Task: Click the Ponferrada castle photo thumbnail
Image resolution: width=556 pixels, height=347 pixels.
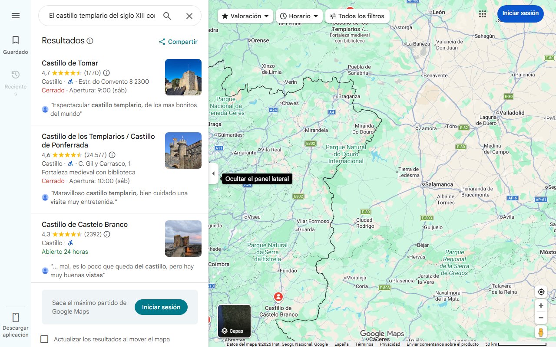Action: click(x=183, y=151)
